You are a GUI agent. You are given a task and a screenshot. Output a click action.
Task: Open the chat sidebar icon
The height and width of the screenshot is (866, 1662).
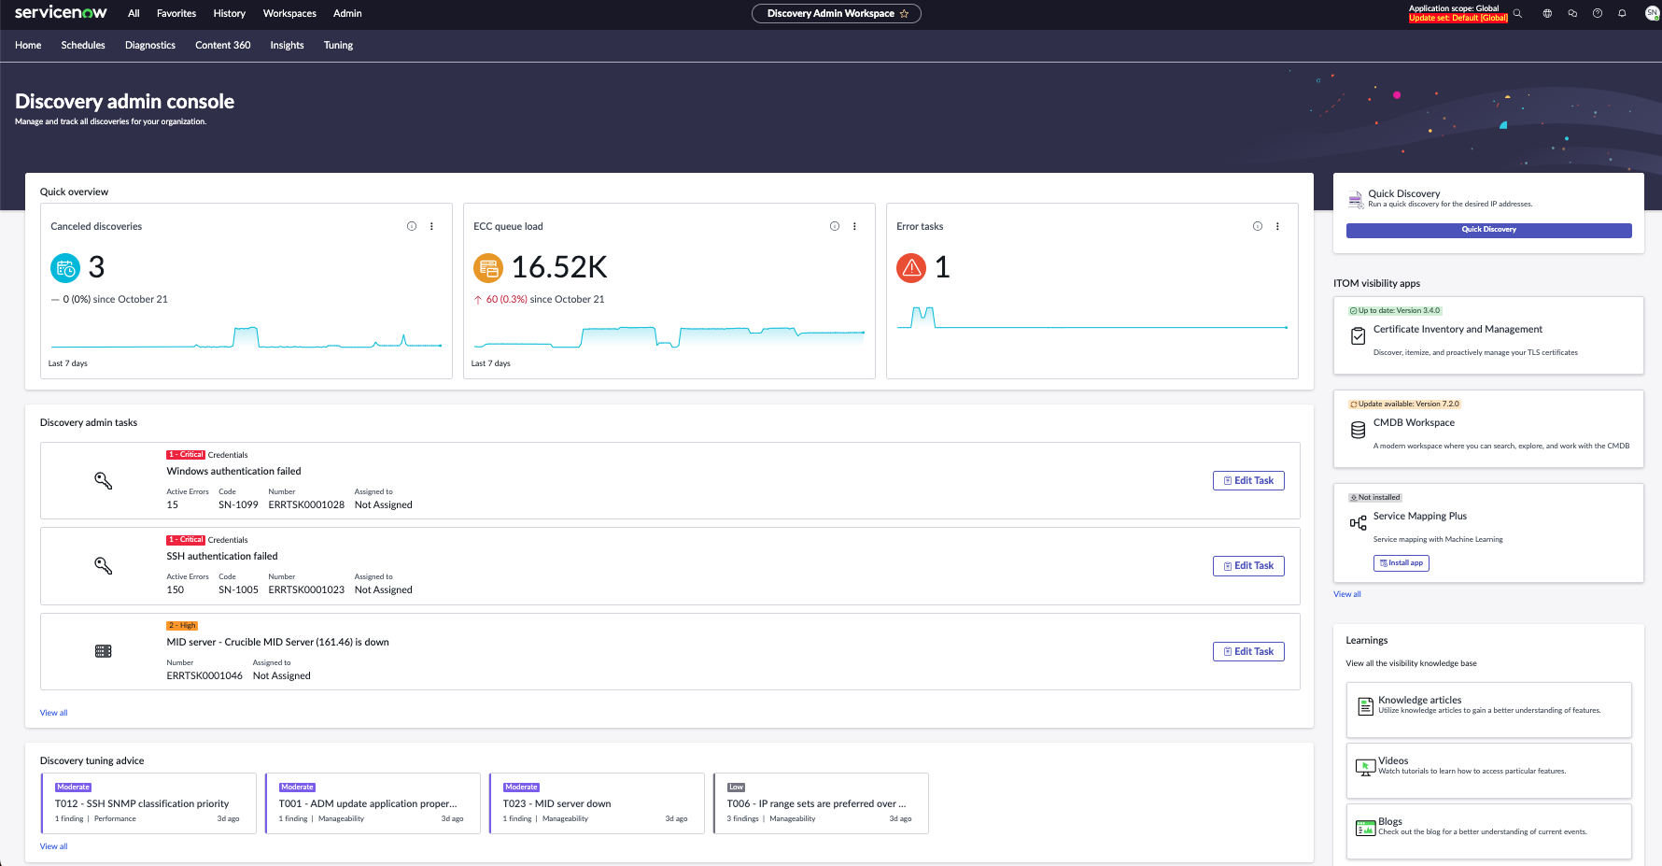click(1572, 13)
